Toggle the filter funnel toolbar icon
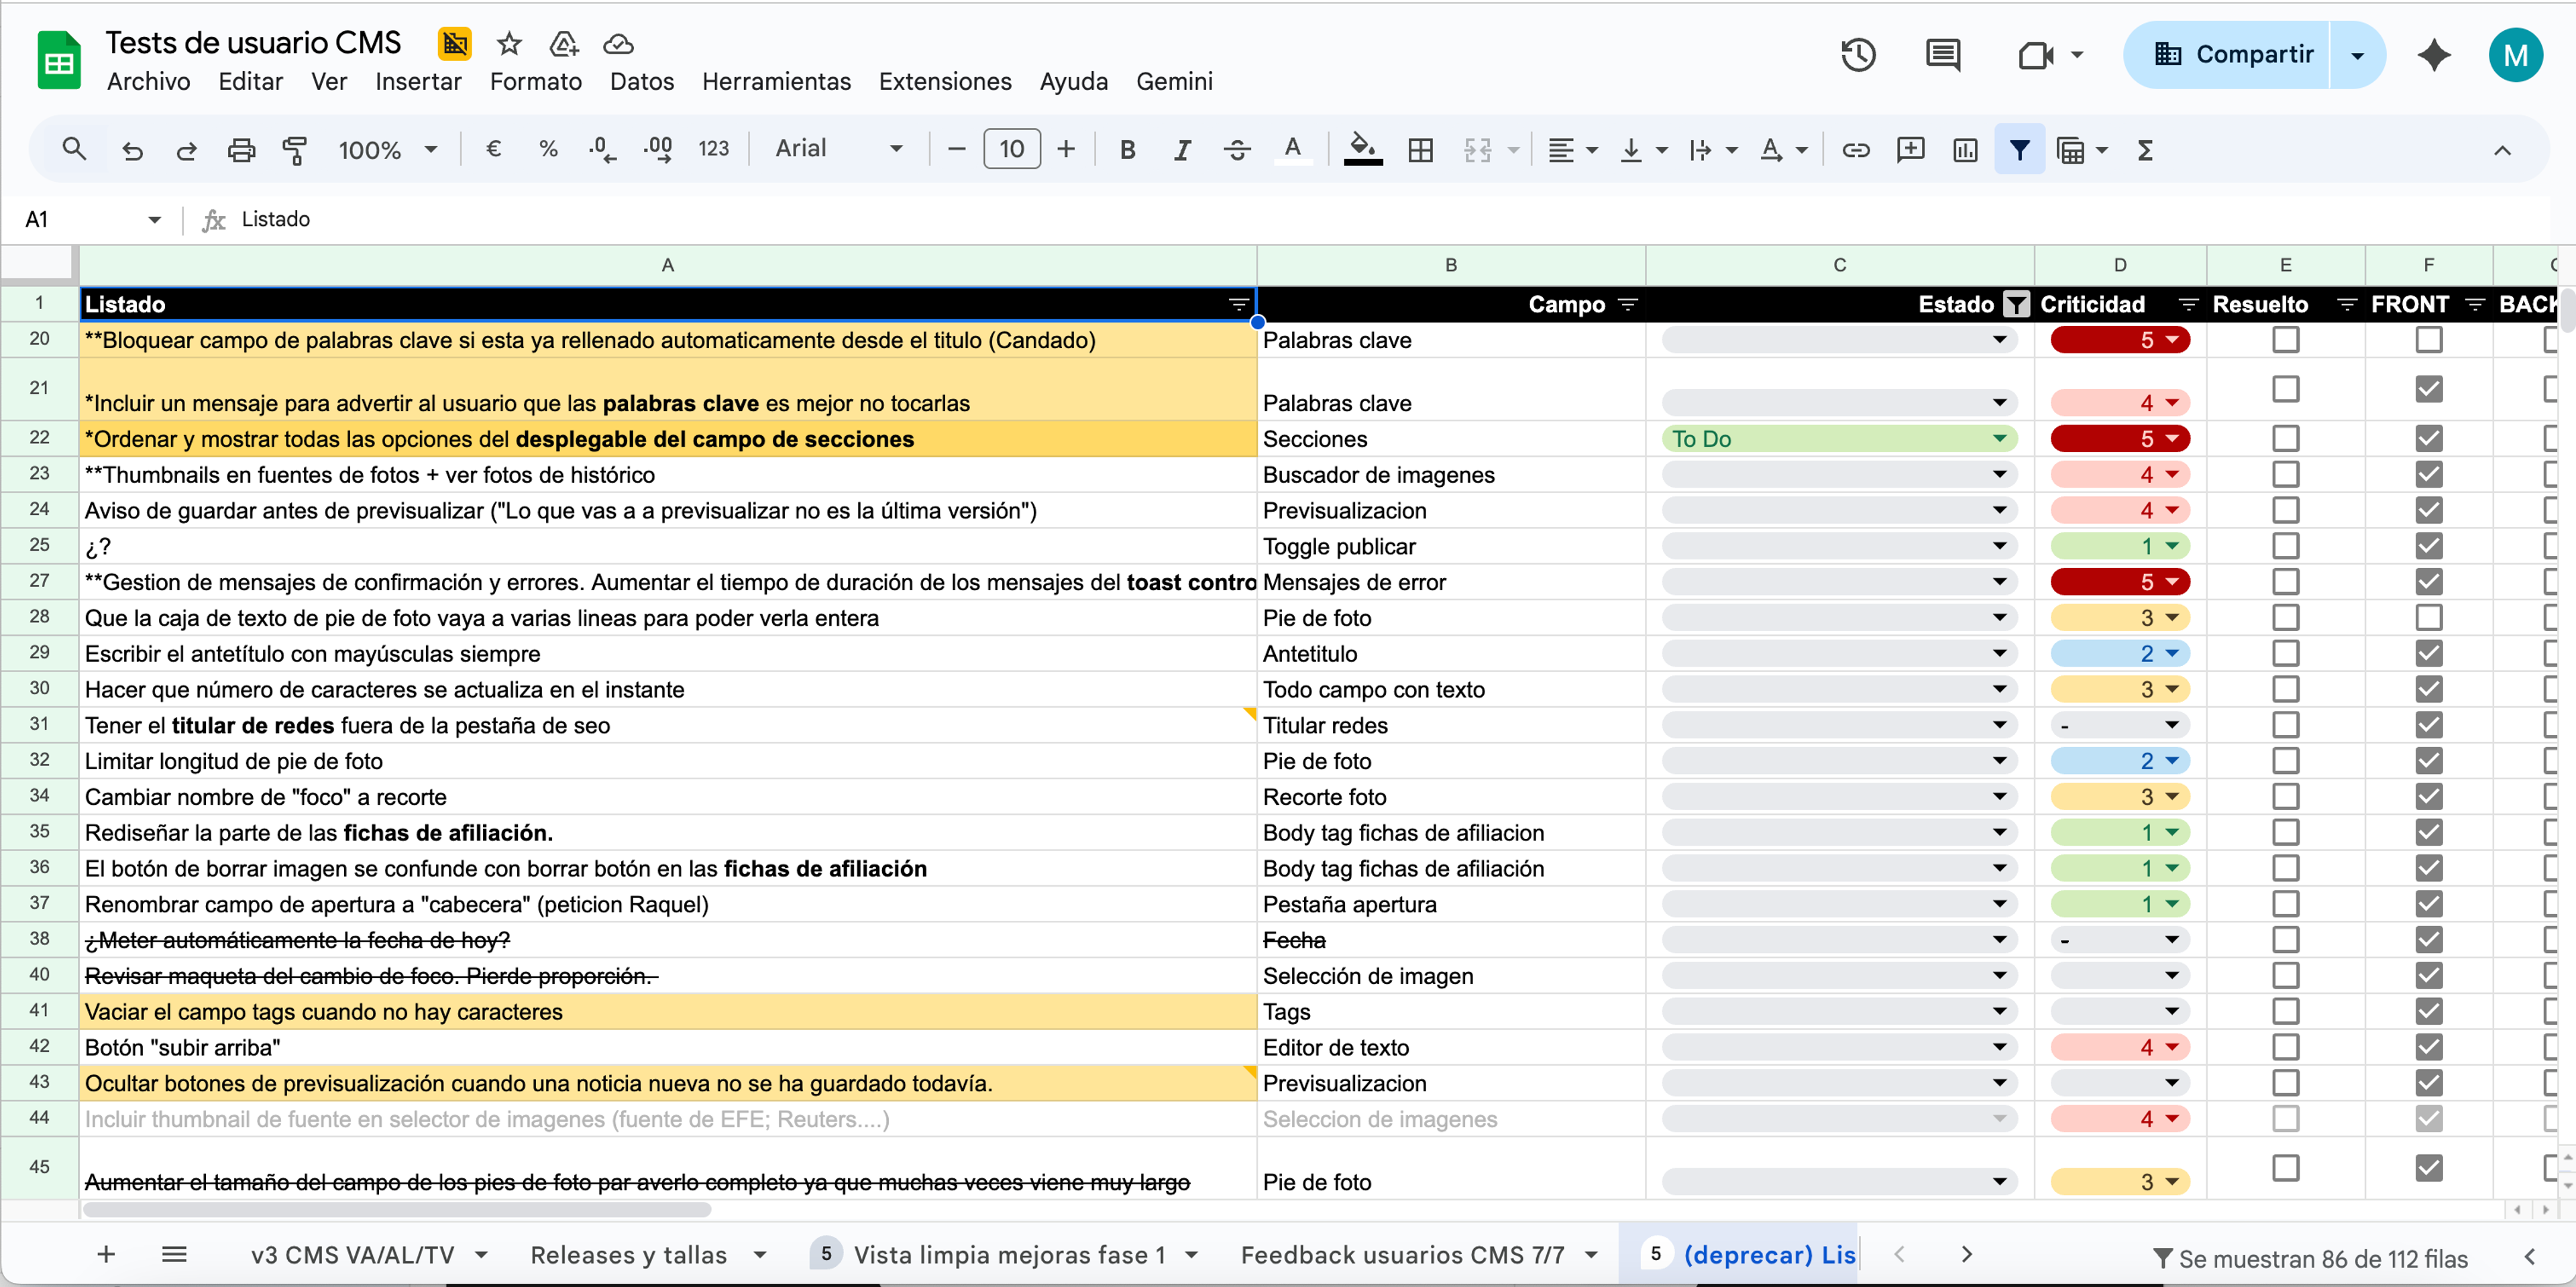Viewport: 2576px width, 1287px height. (x=2019, y=150)
